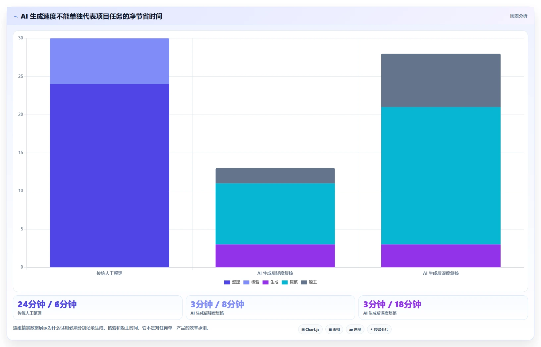Click the 传统人工整理 caption in the first card

point(29,313)
